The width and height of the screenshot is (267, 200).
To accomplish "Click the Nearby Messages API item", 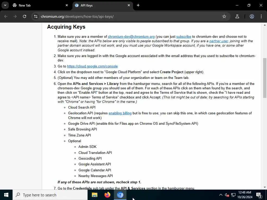I will (x=96, y=176).
